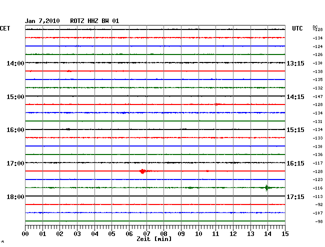Click the '02' minute tick label
This screenshot has height=247, width=325.
(x=59, y=234)
